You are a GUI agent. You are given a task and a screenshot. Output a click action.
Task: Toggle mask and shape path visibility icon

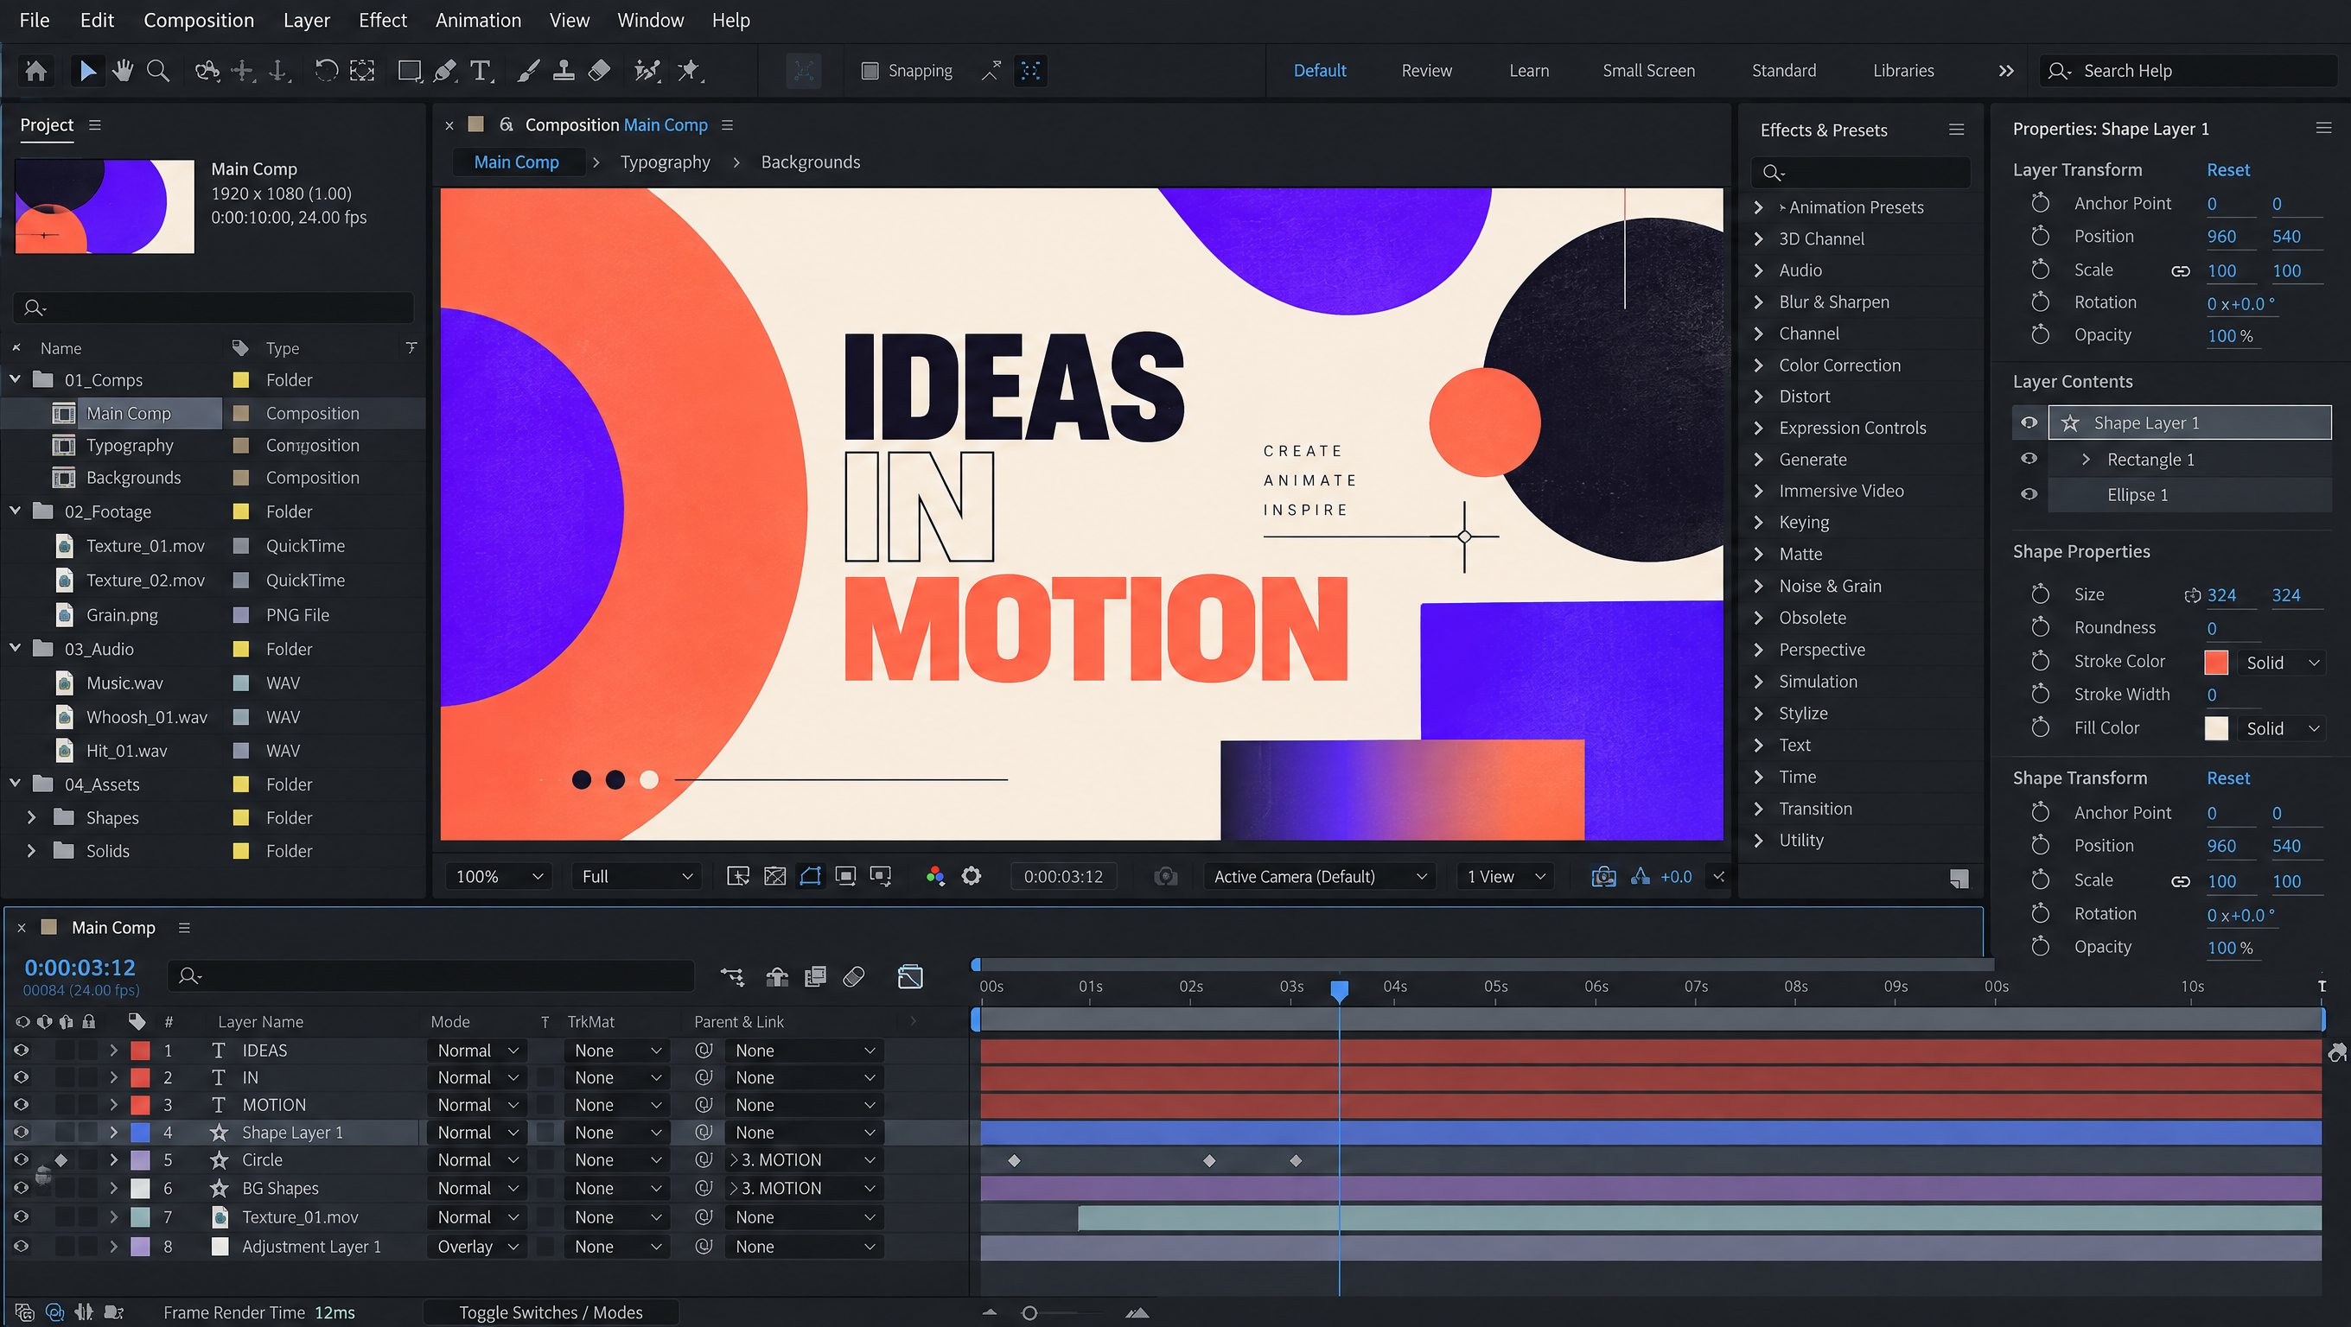click(x=811, y=876)
